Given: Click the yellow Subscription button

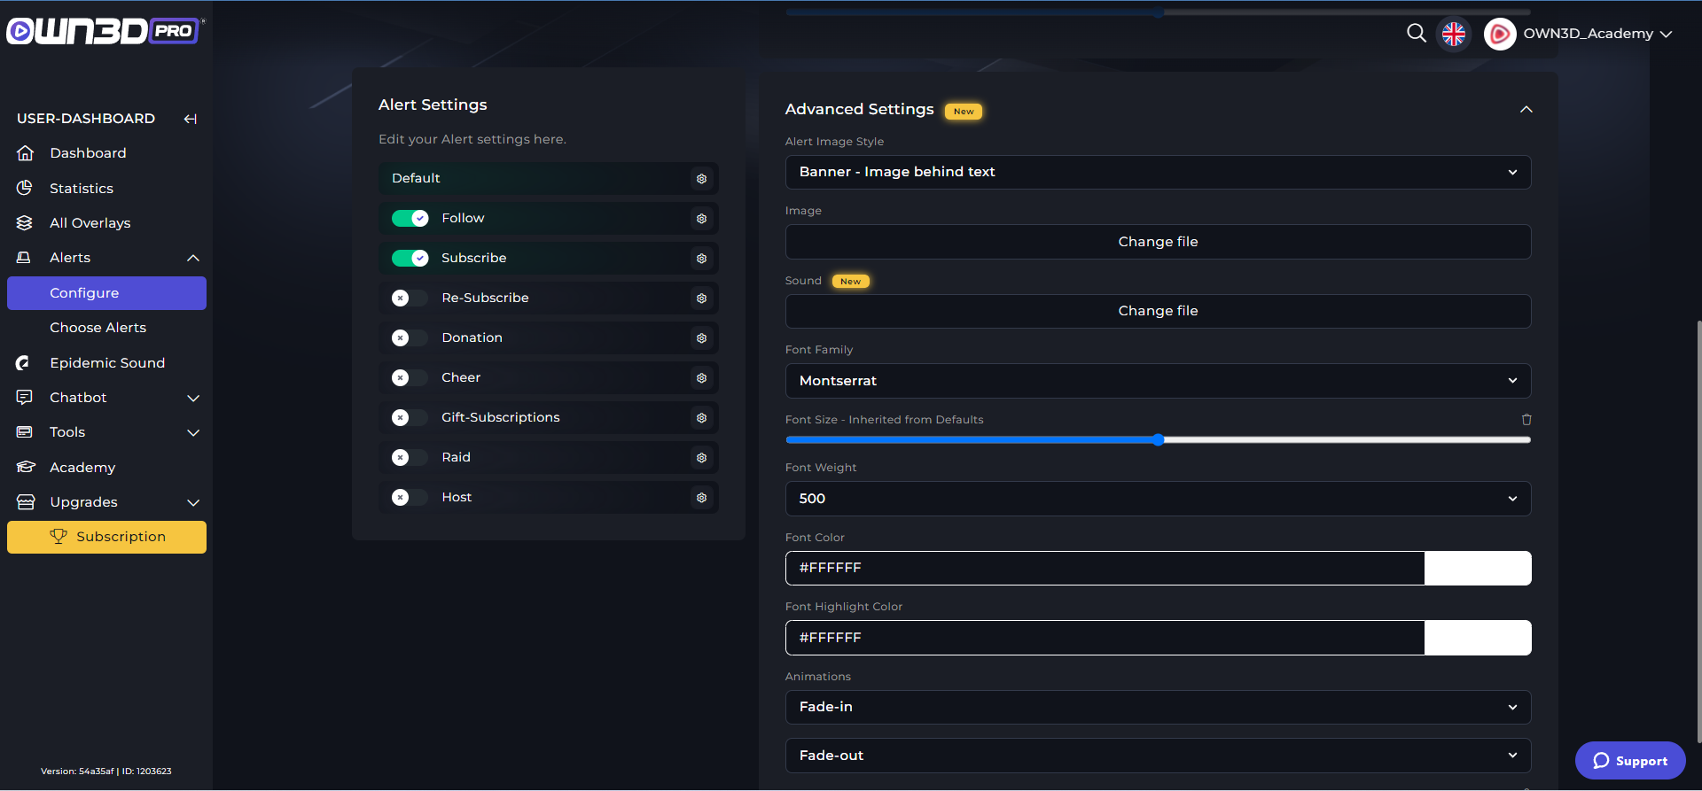Looking at the screenshot, I should (106, 537).
